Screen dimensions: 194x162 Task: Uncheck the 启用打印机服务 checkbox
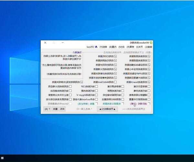(115, 56)
